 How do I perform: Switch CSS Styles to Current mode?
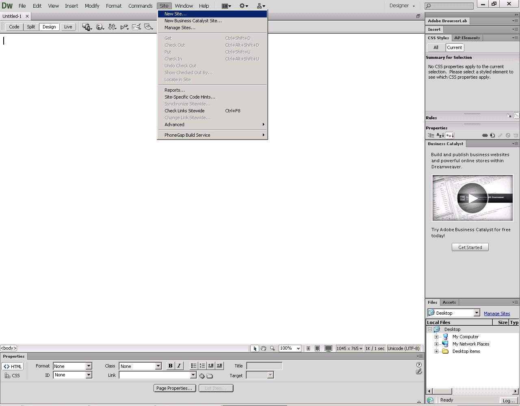pyautogui.click(x=455, y=47)
